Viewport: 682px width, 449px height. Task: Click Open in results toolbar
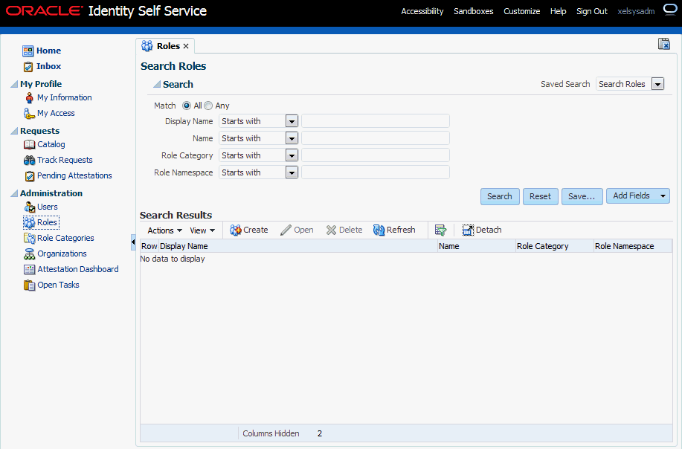[x=297, y=230]
